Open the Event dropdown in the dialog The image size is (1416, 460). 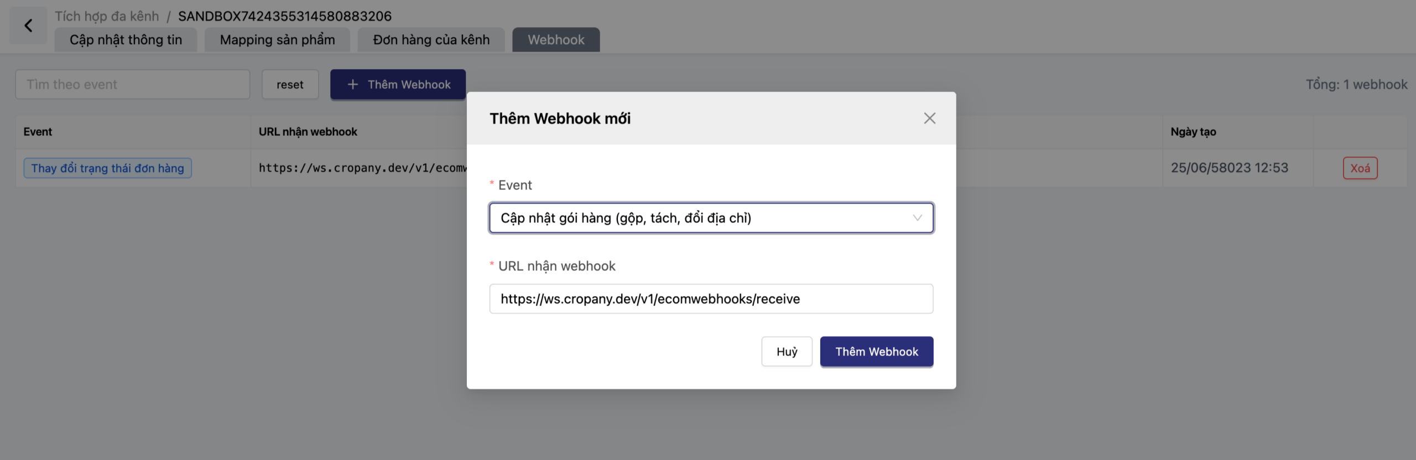point(711,218)
